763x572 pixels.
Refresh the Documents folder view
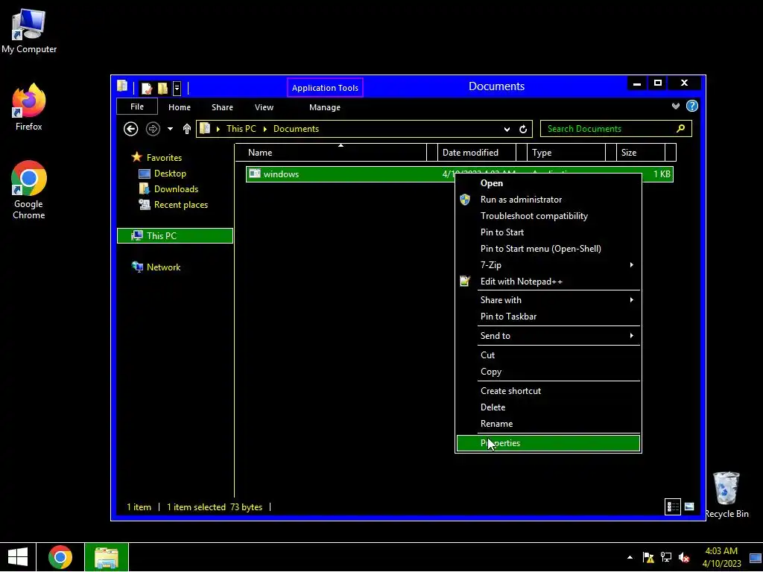(523, 129)
